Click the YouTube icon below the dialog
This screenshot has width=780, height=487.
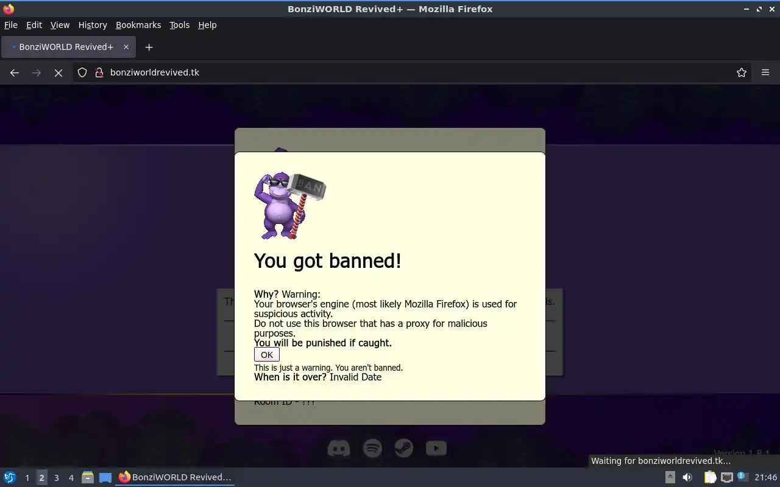point(436,449)
